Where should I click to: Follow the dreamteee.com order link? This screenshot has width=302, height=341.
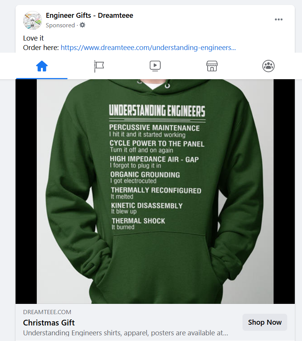pos(148,48)
